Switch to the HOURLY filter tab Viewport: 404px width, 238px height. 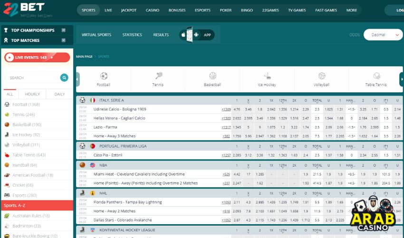coord(32,94)
